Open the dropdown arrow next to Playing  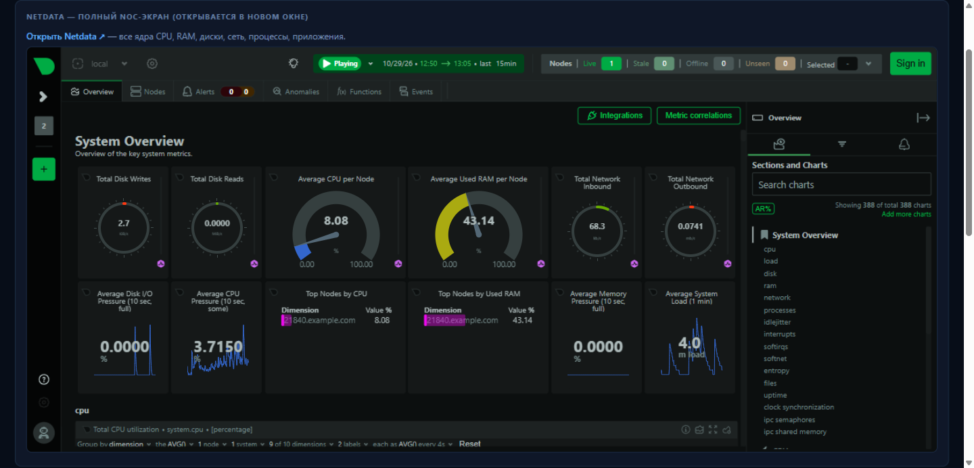click(x=371, y=64)
